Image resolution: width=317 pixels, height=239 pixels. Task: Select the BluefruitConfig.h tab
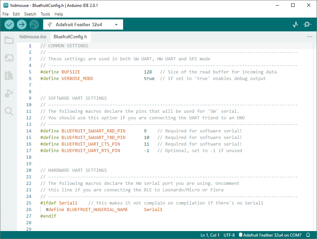pos(70,37)
